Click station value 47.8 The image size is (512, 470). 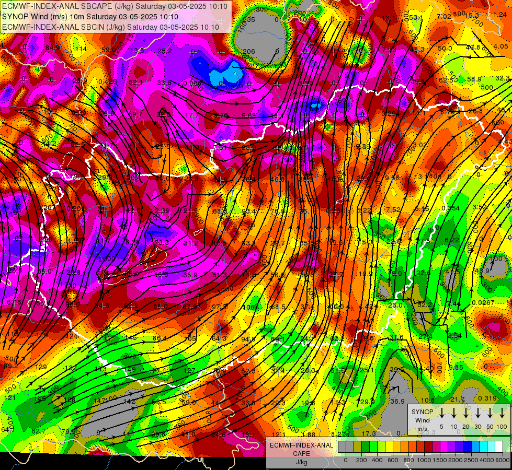(473, 48)
